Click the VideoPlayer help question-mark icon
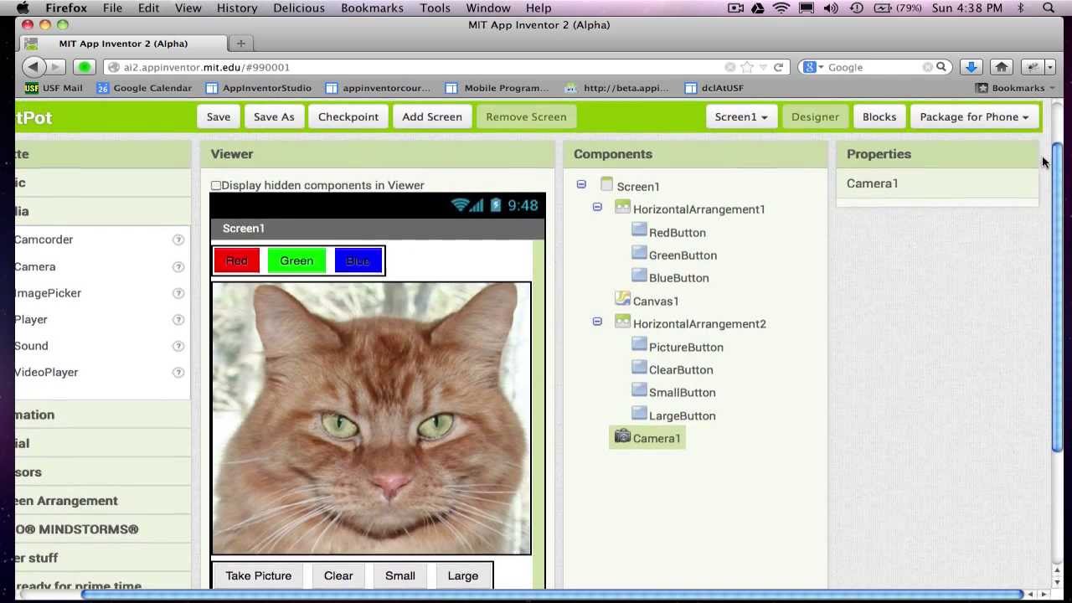The image size is (1072, 603). [178, 373]
